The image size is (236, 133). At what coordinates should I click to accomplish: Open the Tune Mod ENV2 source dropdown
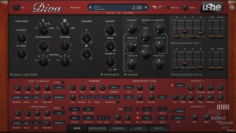tap(21, 30)
